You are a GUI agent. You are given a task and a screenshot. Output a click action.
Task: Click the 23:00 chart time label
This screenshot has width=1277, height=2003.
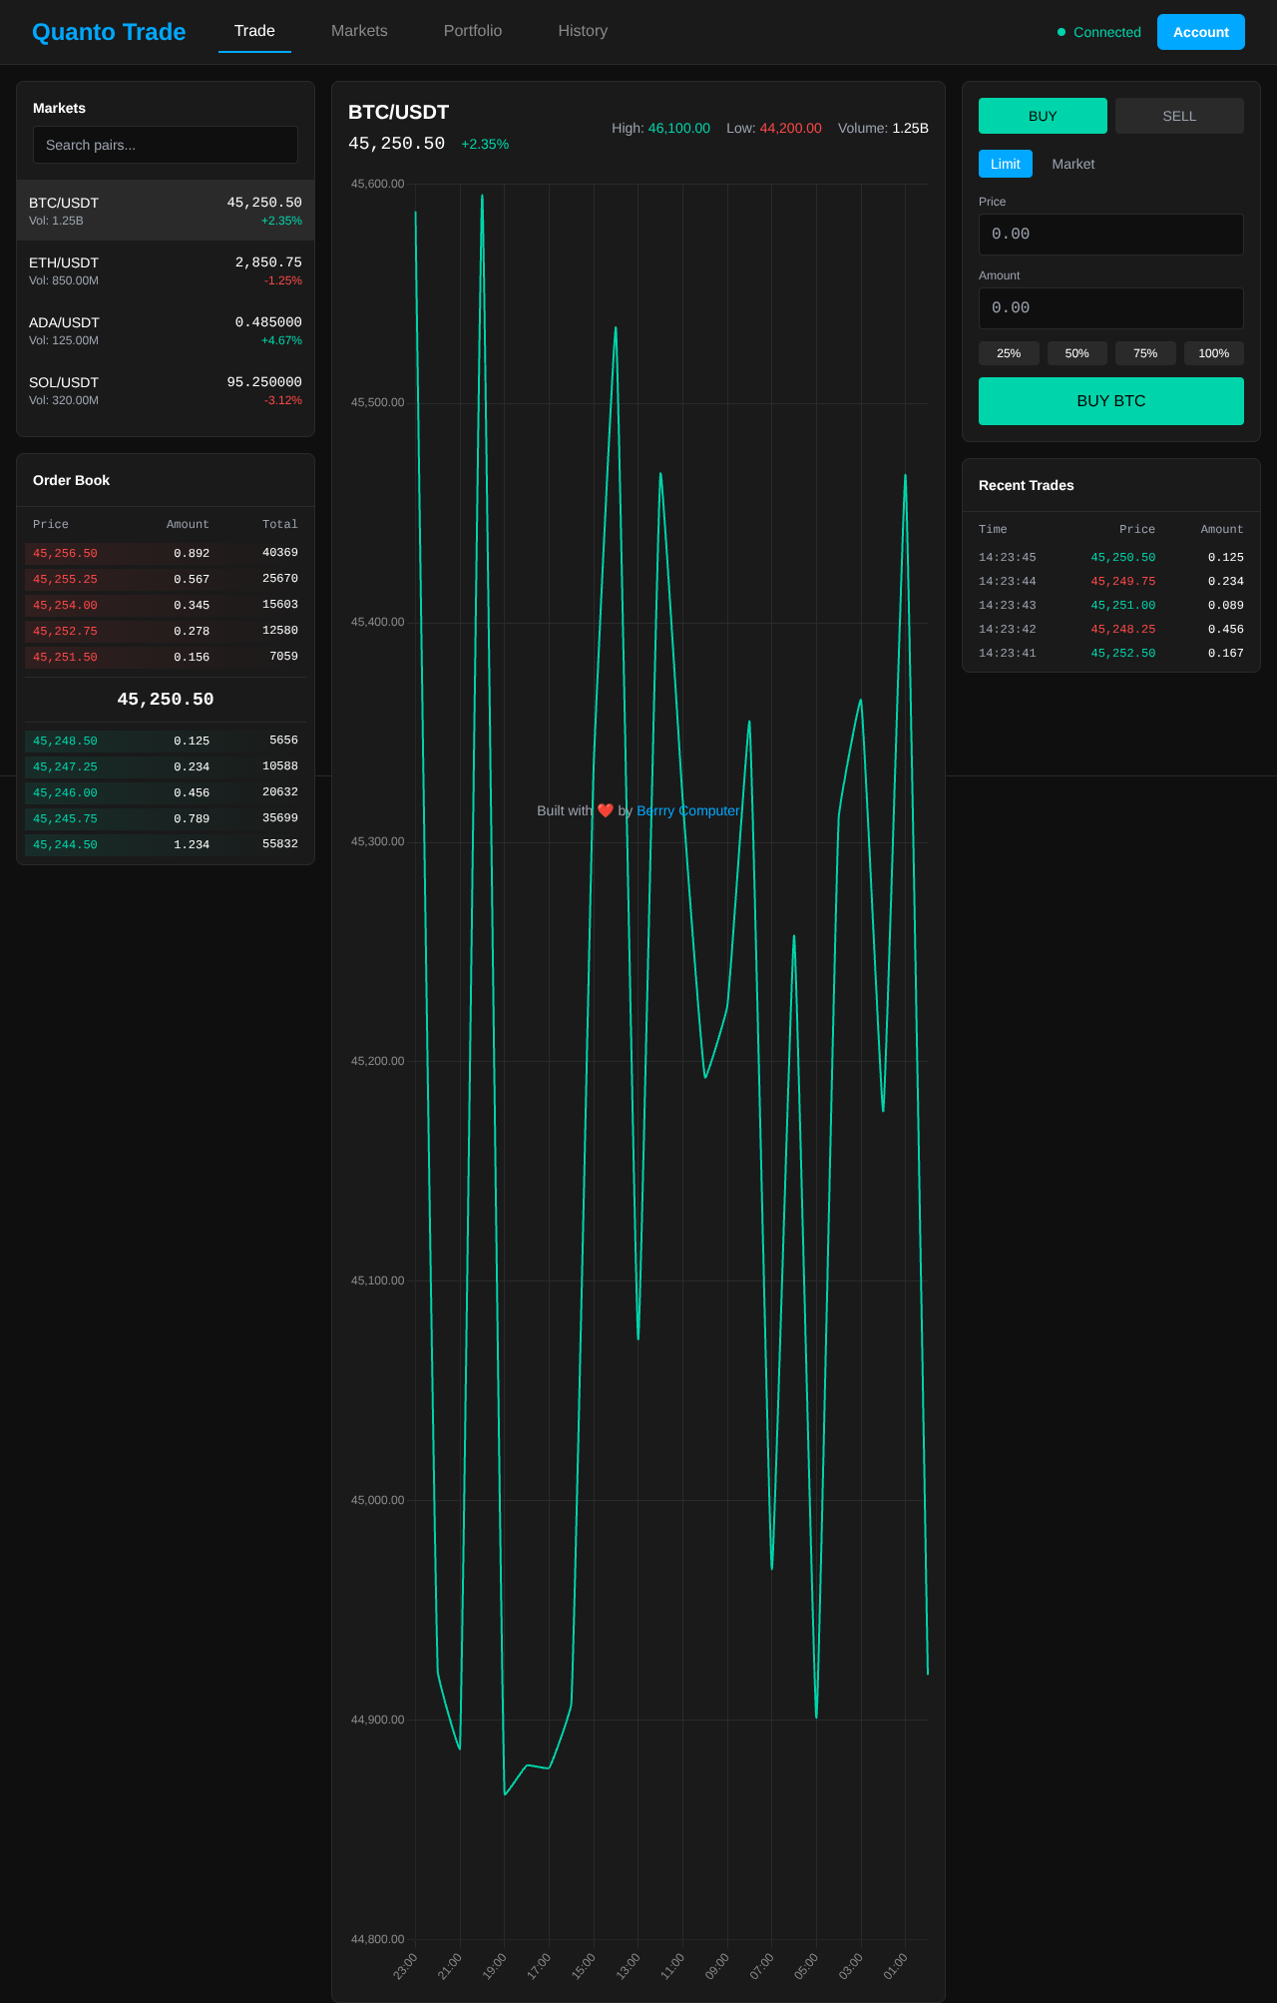[x=405, y=1966]
